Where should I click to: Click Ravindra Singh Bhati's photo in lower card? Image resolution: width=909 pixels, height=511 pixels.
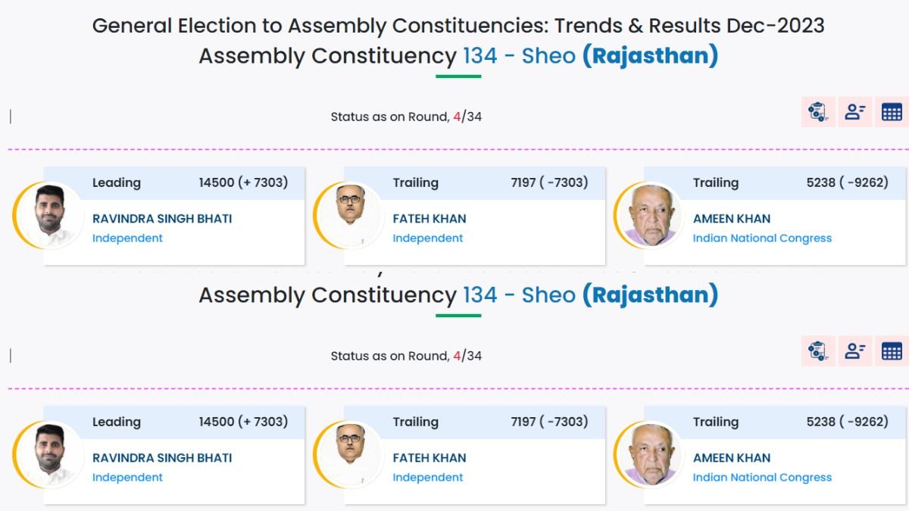point(50,456)
